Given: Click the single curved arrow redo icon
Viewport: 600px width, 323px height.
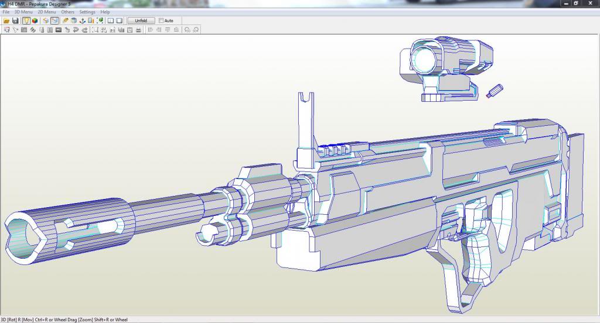Looking at the screenshot, I should (x=84, y=30).
